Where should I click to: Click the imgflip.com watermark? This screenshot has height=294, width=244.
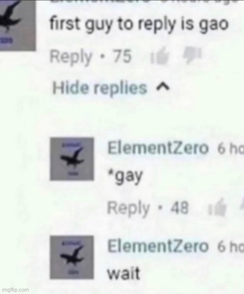(16, 290)
